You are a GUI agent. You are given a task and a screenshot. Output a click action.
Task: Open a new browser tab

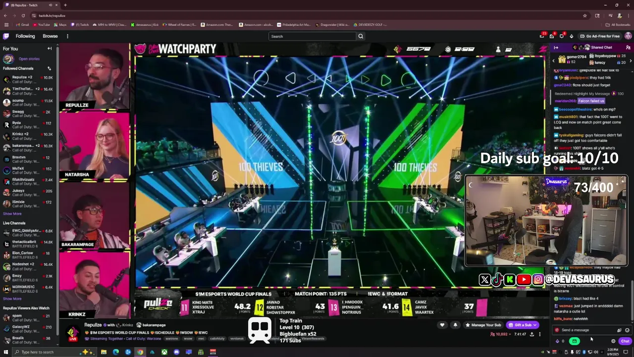[x=65, y=5]
